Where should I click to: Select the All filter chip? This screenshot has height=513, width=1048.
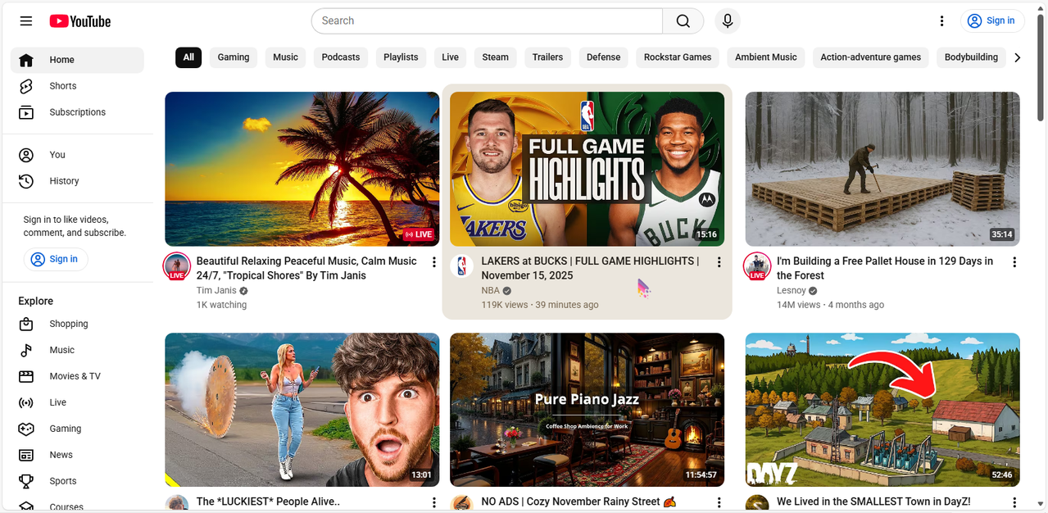pos(188,57)
